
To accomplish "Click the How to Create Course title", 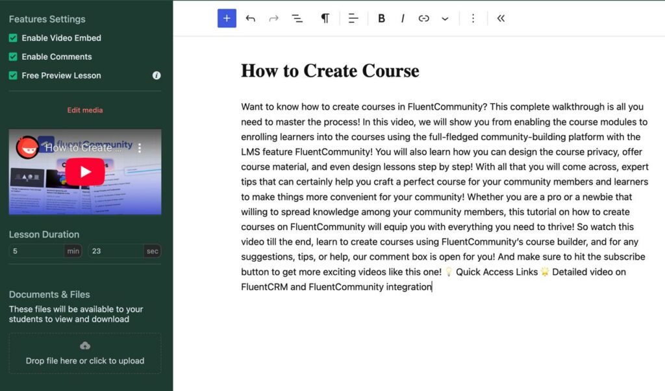I will click(x=330, y=71).
